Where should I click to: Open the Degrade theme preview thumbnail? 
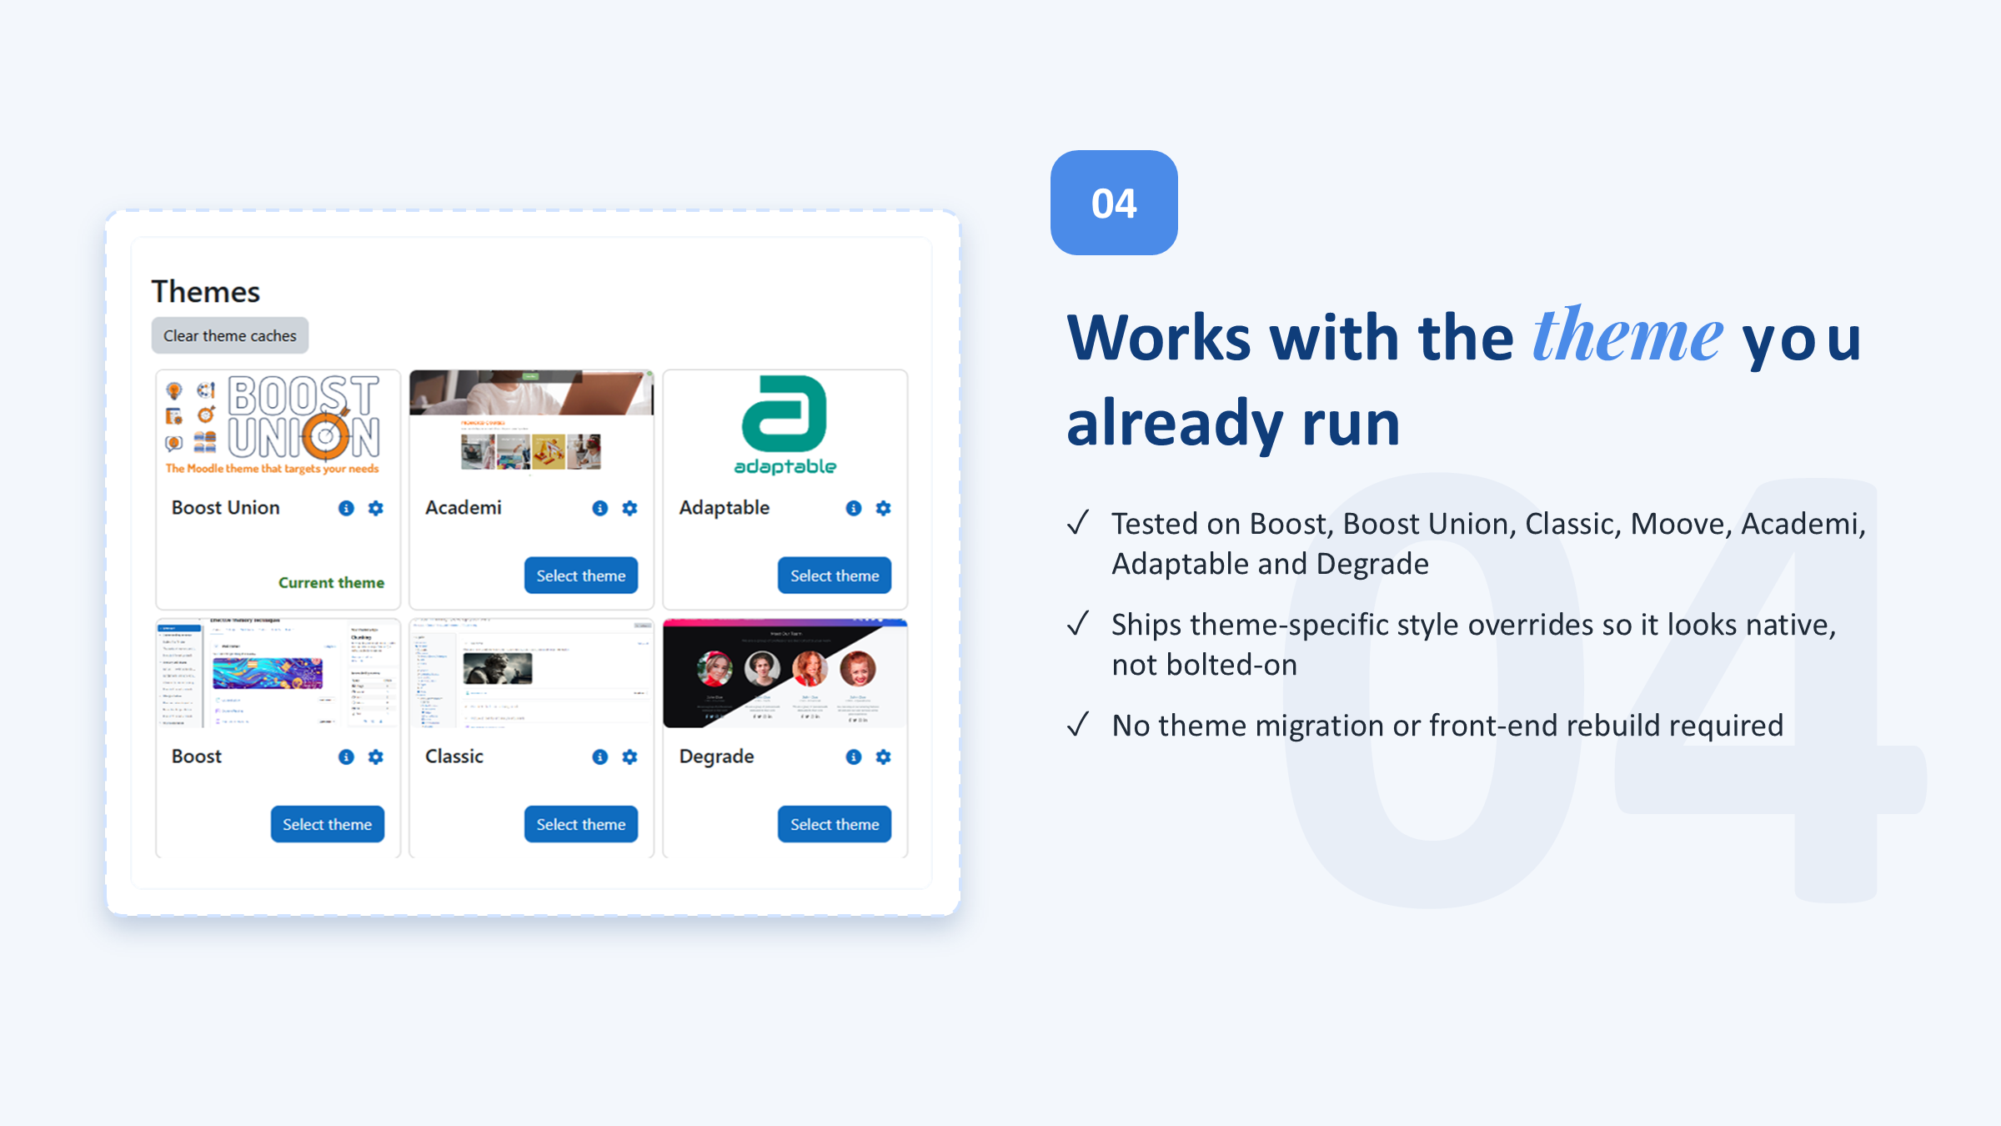(785, 674)
